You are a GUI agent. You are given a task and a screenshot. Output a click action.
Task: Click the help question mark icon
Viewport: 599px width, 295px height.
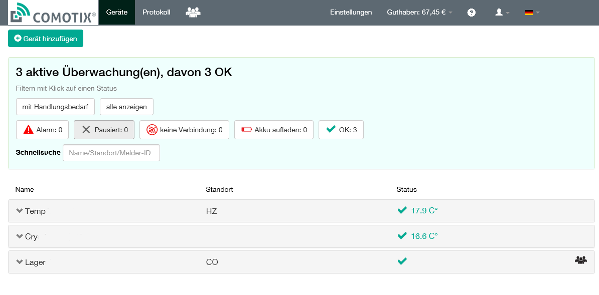pyautogui.click(x=471, y=13)
